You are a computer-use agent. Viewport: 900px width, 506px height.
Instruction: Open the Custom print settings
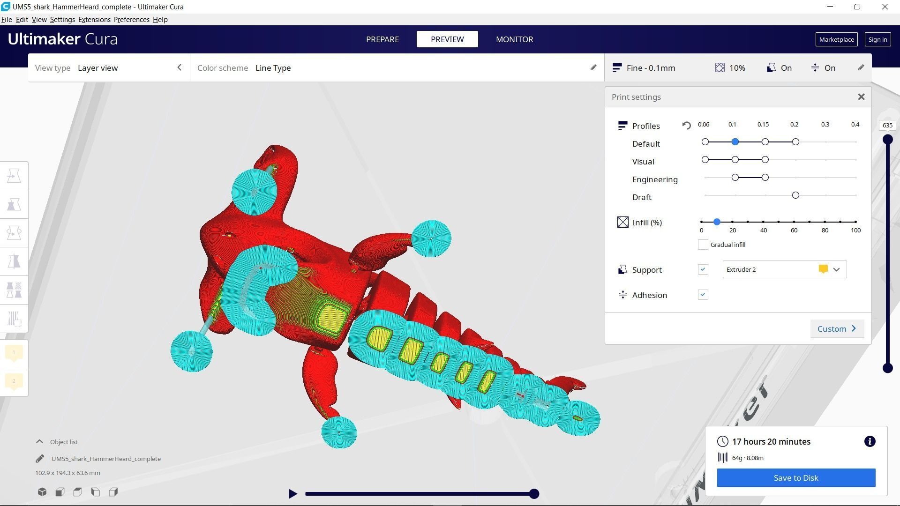837,329
